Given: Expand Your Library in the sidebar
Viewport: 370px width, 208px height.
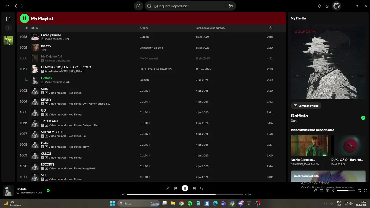Looking at the screenshot, I should tap(8, 19).
